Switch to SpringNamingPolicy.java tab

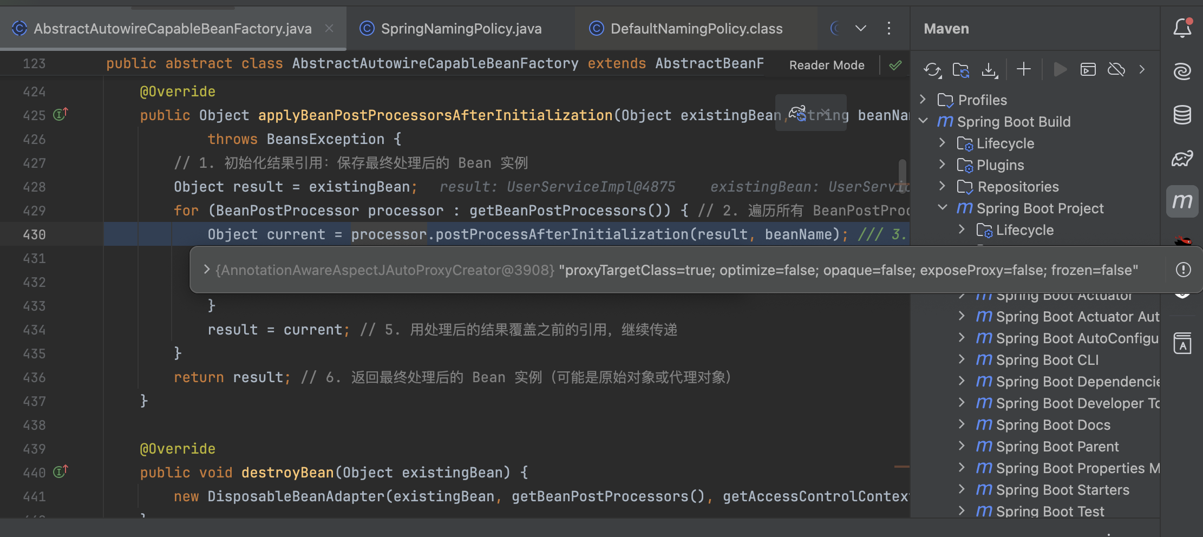tap(461, 29)
